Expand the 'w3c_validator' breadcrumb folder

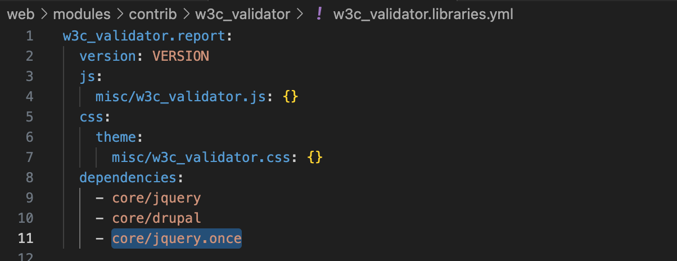click(x=242, y=15)
